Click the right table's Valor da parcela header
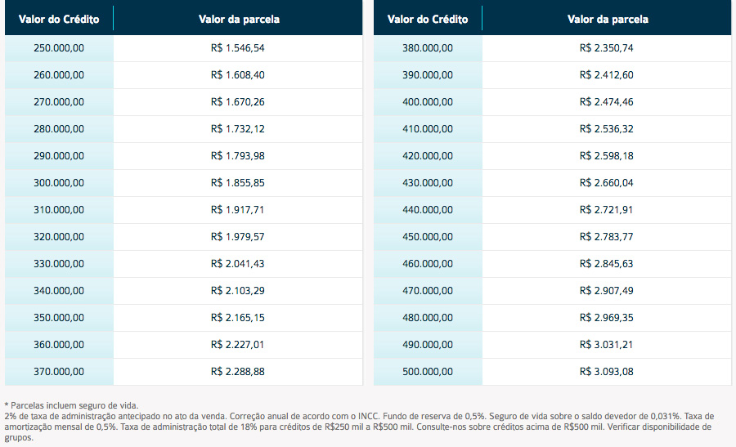 [608, 20]
